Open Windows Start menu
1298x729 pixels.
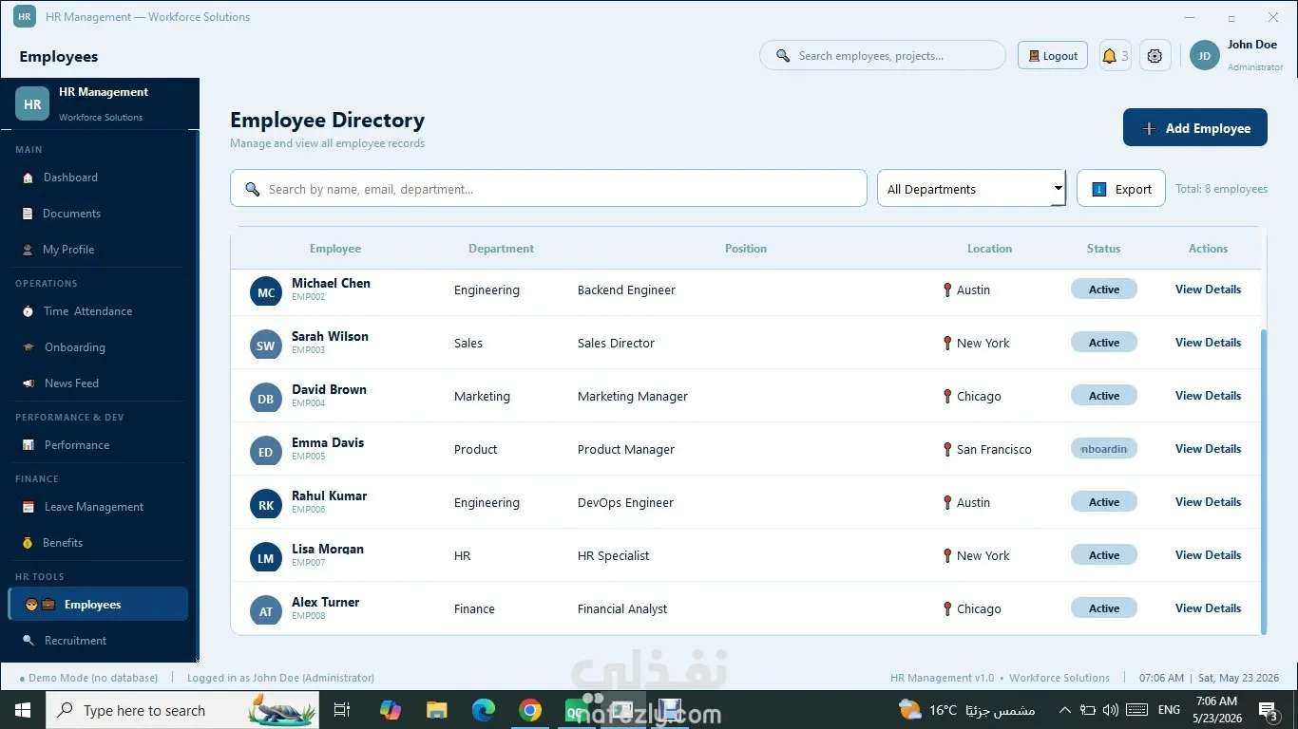click(23, 710)
